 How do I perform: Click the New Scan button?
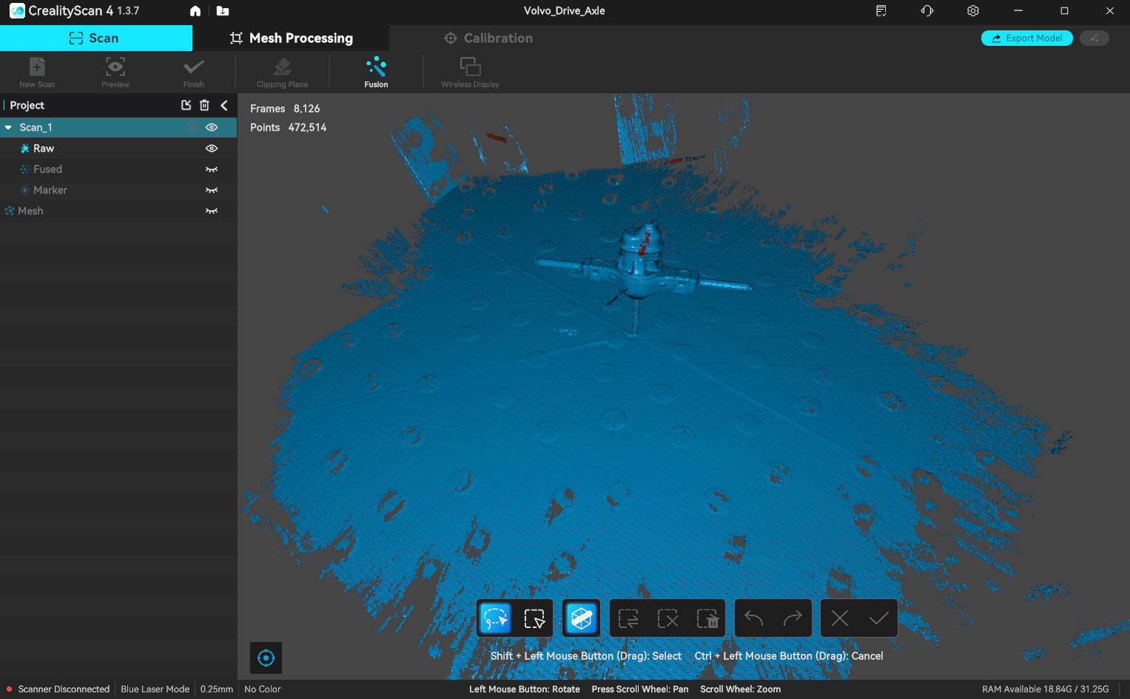(x=37, y=72)
